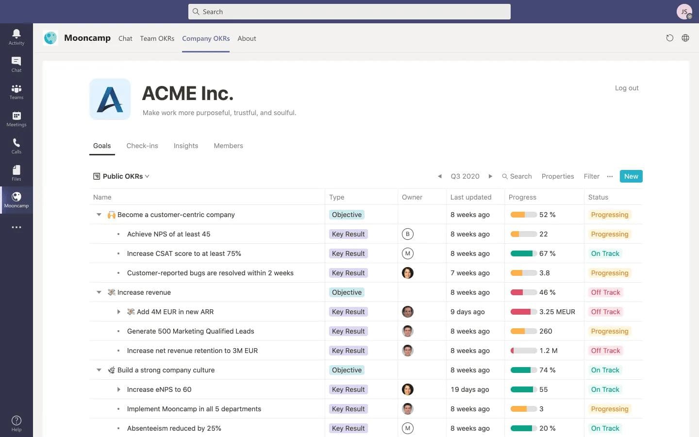Screen dimensions: 699x437
Task: Click inside the Teams search bar
Action: pos(349,11)
